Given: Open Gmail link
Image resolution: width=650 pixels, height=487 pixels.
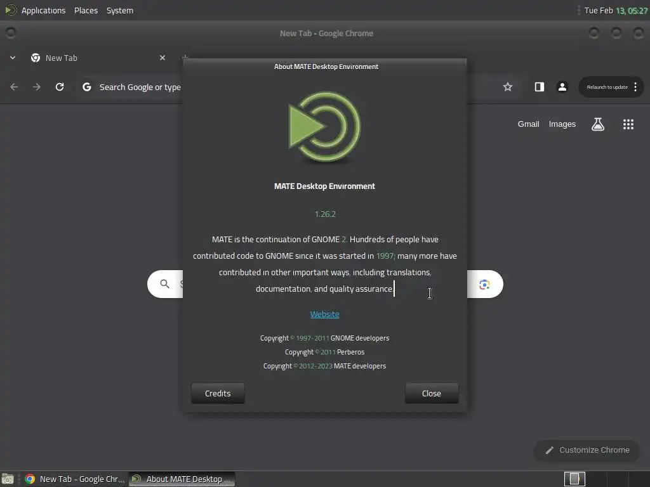Looking at the screenshot, I should tap(528, 124).
